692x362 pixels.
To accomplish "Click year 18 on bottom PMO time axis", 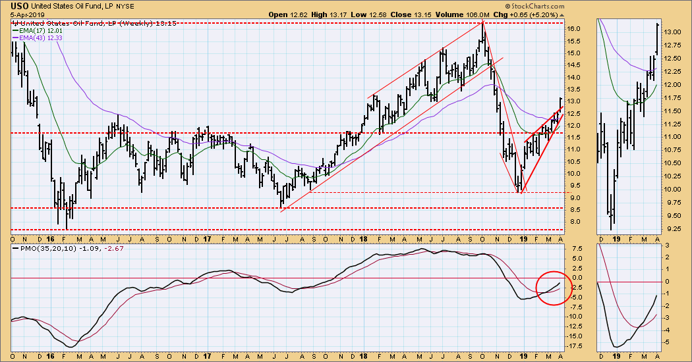I will click(364, 356).
